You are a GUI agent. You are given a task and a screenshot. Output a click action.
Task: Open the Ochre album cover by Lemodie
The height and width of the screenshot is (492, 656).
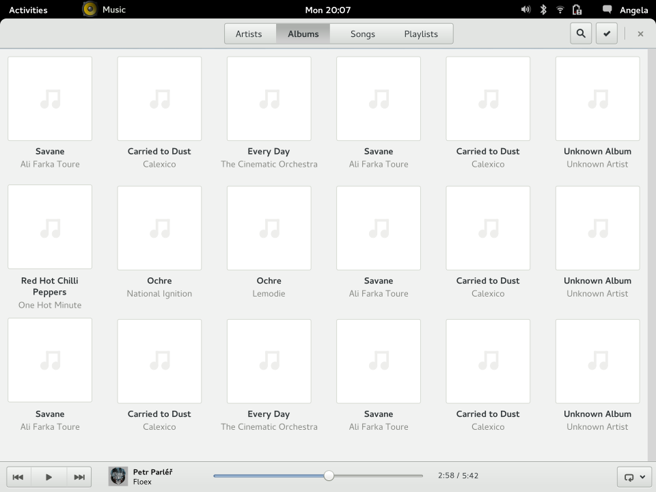[269, 228]
